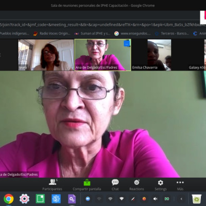This screenshot has width=206, height=206.
Task: Select Emilsa Chavarria video thumbnail
Action: pyautogui.click(x=151, y=55)
